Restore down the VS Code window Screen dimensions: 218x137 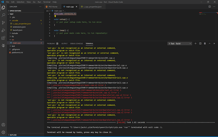click(x=208, y=2)
